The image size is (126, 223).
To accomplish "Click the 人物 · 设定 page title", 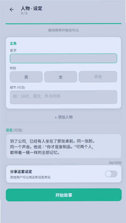I will (x=31, y=8).
